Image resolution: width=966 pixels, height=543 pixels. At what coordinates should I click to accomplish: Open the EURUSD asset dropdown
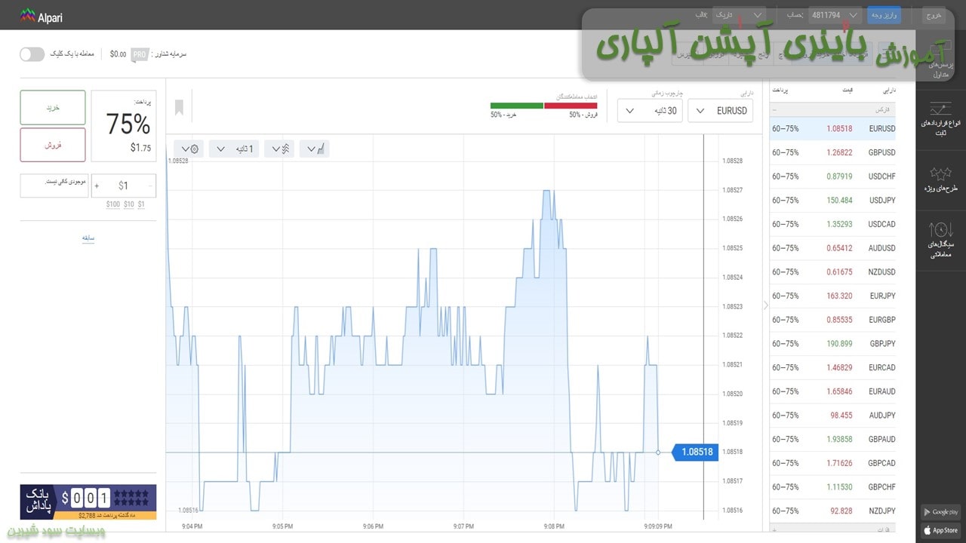[720, 111]
